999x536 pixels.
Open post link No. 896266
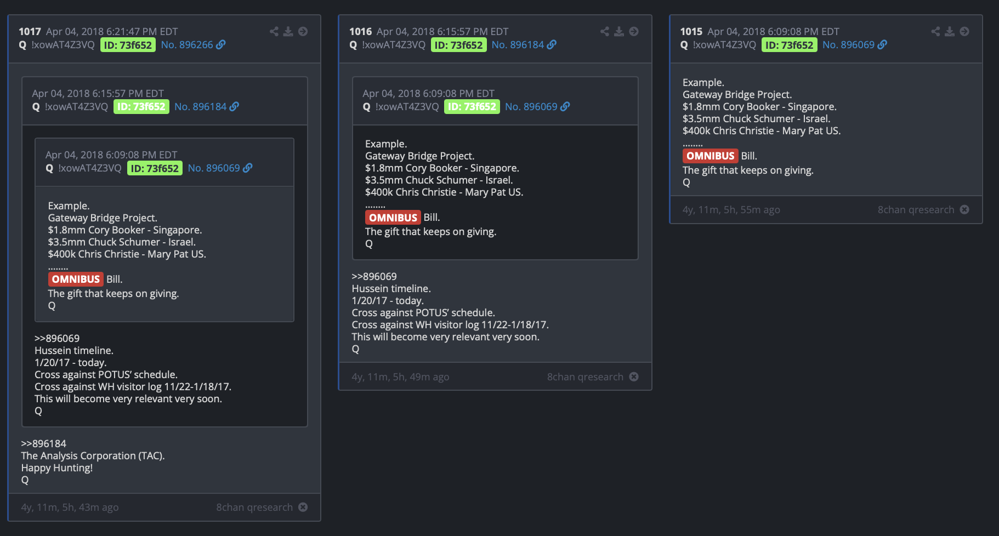coord(187,44)
